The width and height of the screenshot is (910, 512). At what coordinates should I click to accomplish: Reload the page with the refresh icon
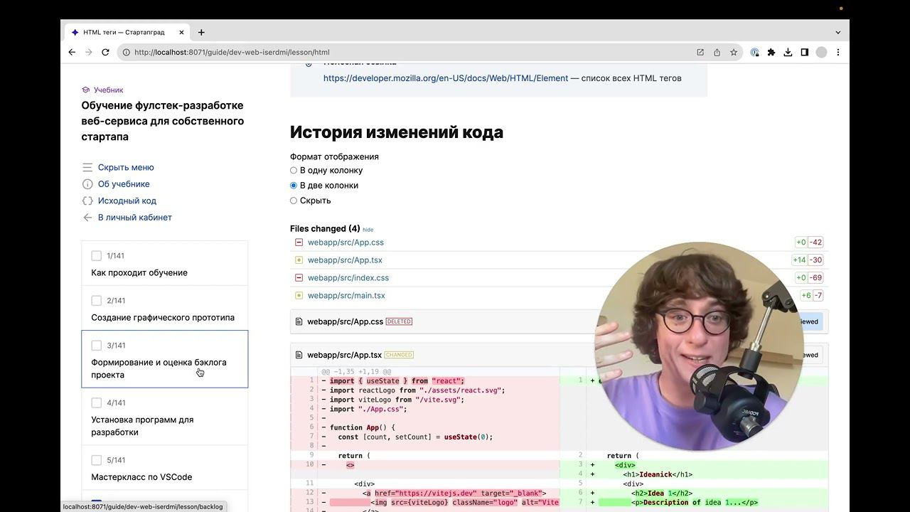point(105,52)
